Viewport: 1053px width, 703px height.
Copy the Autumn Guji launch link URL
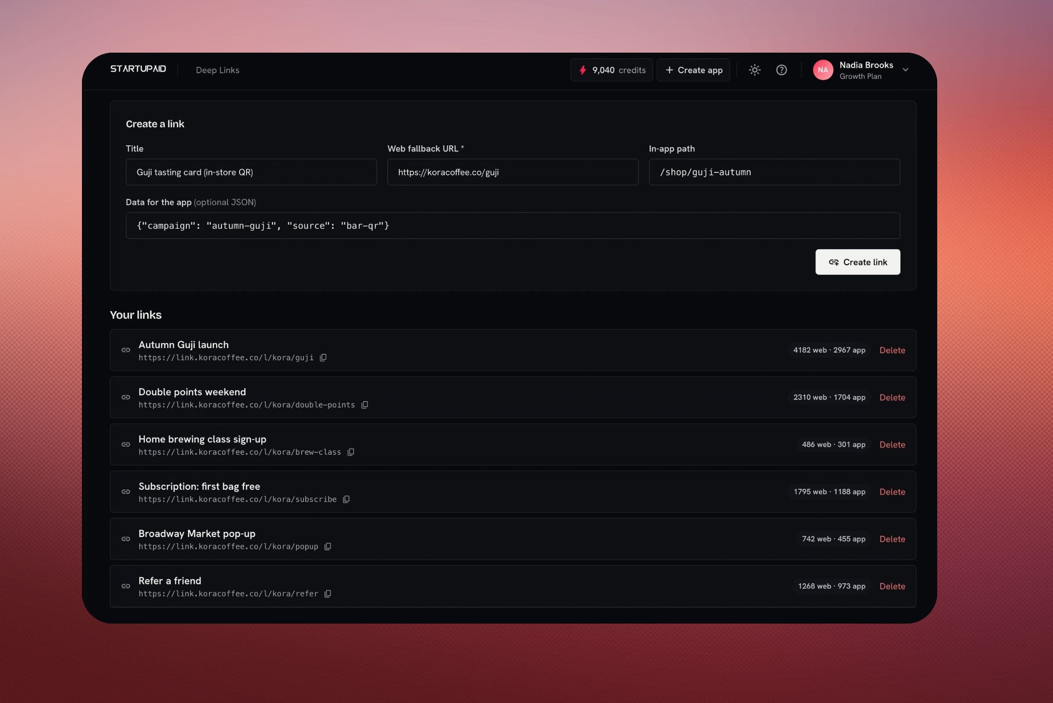coord(323,357)
